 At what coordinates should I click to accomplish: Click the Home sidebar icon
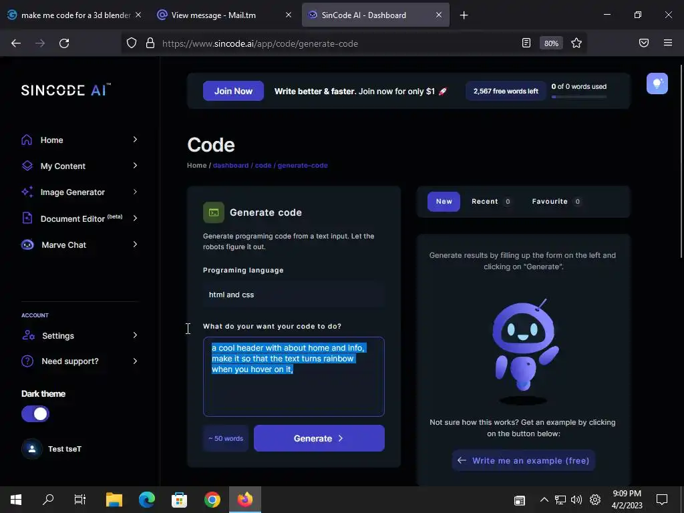tap(27, 140)
